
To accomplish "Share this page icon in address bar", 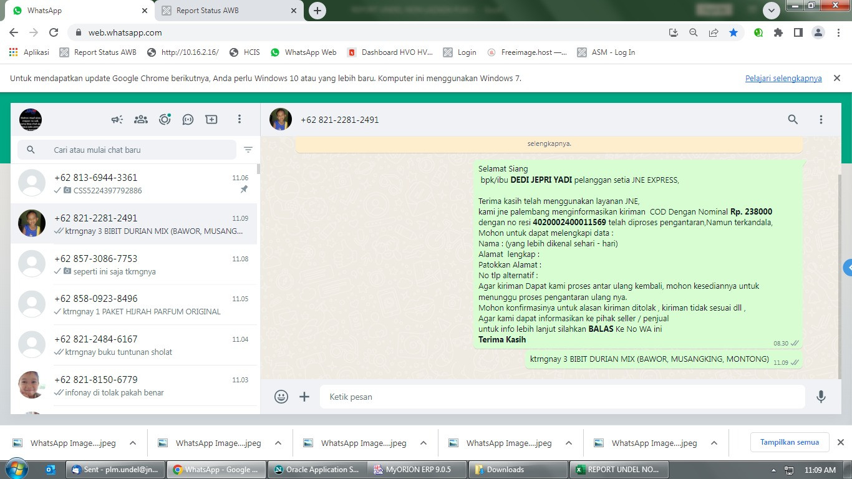I will (714, 32).
